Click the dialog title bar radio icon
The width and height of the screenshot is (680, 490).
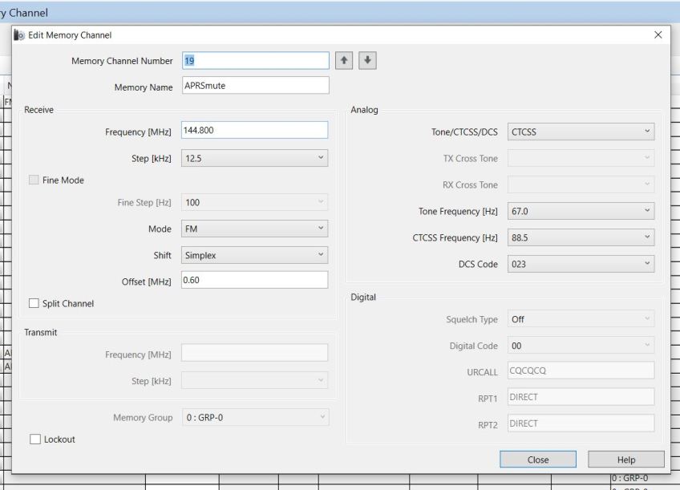pos(19,35)
